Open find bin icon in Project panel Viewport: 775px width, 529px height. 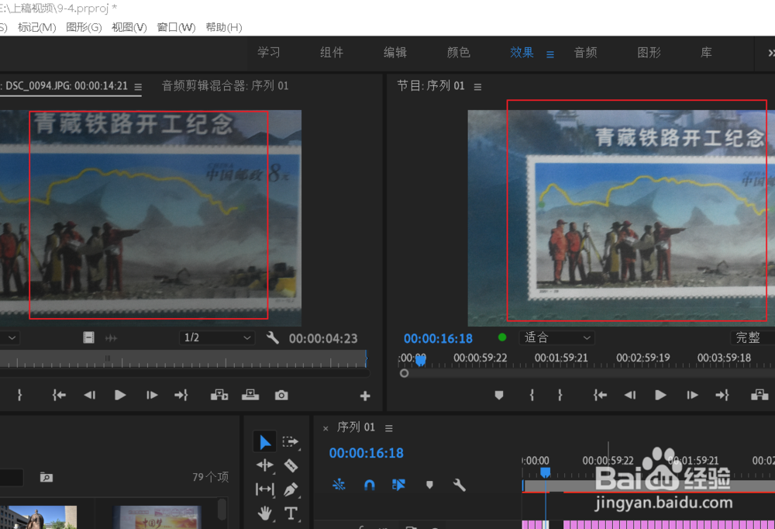point(46,477)
